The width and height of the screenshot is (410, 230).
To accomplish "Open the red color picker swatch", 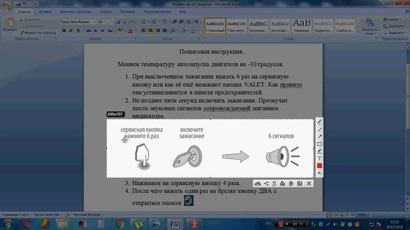I will (x=319, y=166).
